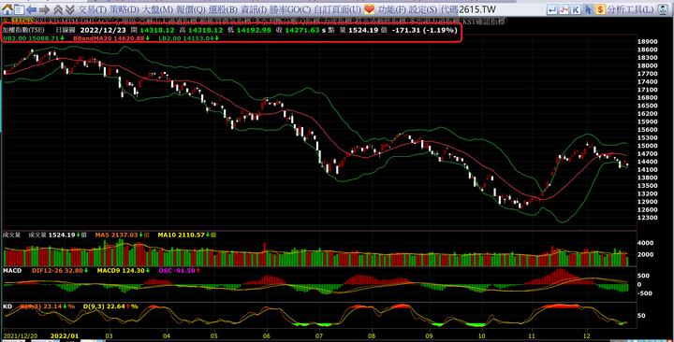
Task: Open the 報價(Q) menu
Action: [191, 9]
